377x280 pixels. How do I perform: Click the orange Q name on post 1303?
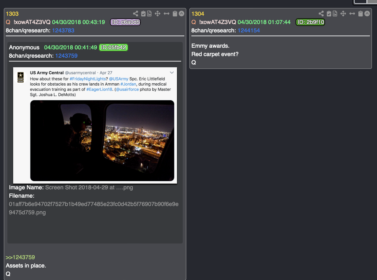pyautogui.click(x=8, y=22)
